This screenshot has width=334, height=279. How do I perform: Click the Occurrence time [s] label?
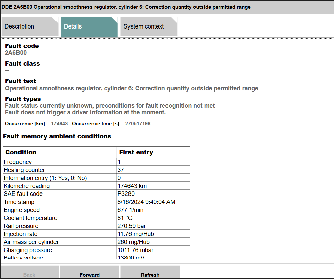(97, 124)
